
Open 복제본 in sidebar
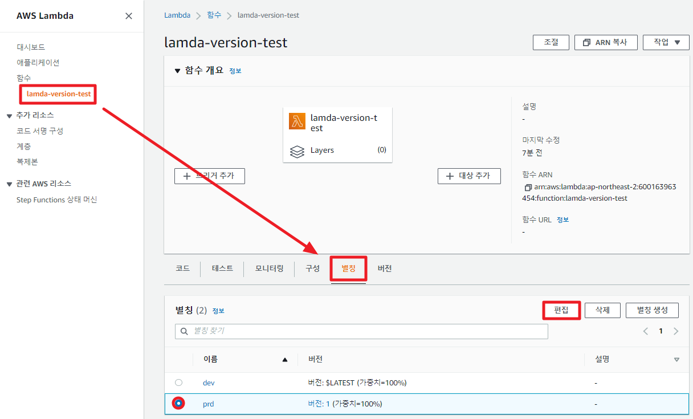click(27, 162)
